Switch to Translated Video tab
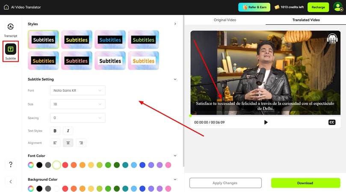The image size is (346, 192). click(x=306, y=20)
